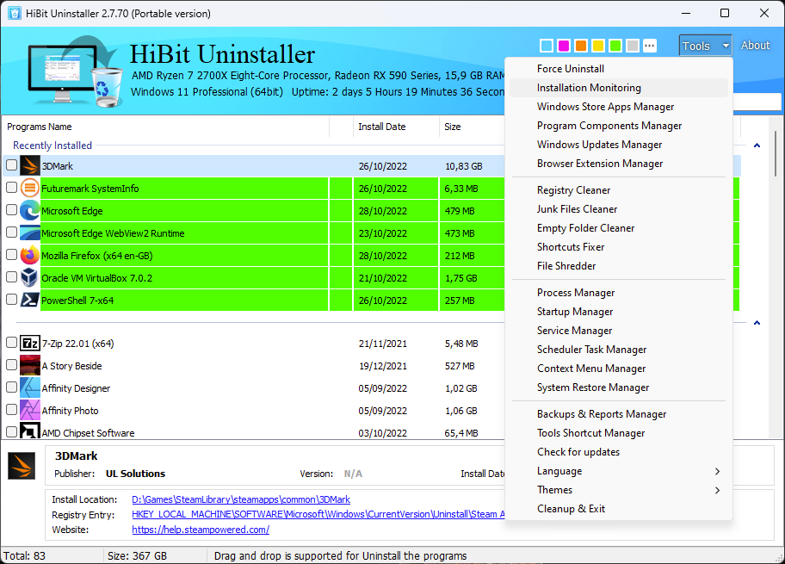Click the A Story Beside icon

tap(29, 366)
